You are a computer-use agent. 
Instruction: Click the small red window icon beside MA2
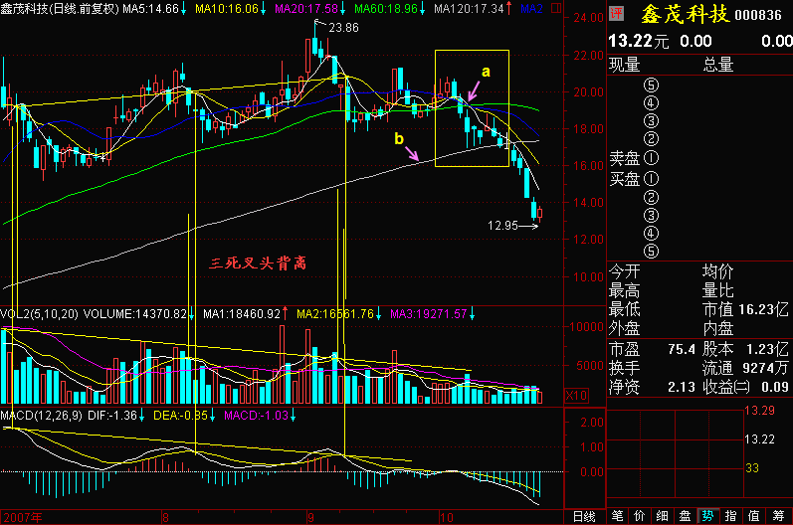(556, 8)
